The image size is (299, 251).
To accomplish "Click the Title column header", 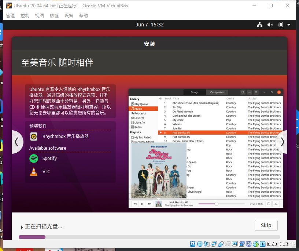I will click(176, 99).
